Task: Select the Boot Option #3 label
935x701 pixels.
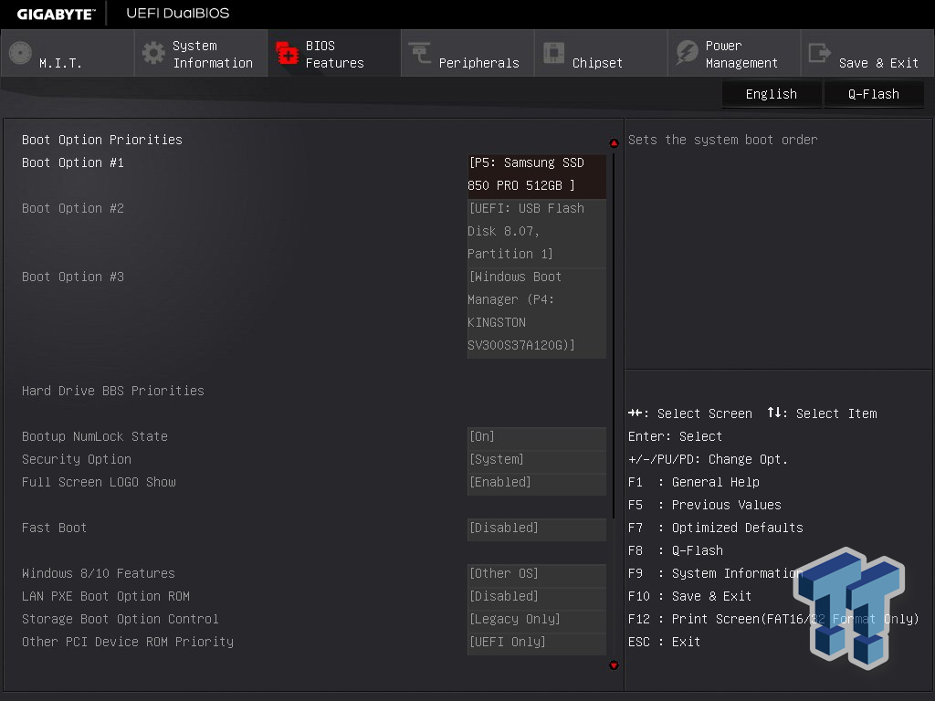Action: click(73, 277)
